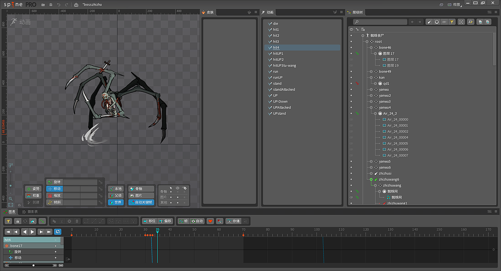Click the bone filter icon in tree toolbar

(429, 22)
